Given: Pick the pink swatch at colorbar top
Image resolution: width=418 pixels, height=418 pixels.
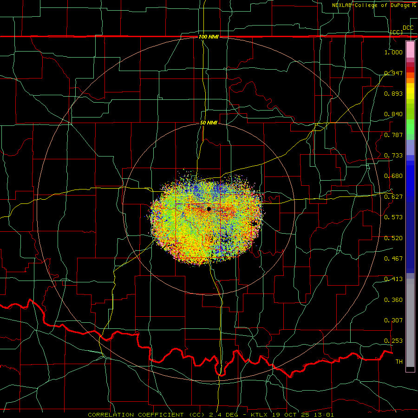Looking at the screenshot, I should [410, 49].
